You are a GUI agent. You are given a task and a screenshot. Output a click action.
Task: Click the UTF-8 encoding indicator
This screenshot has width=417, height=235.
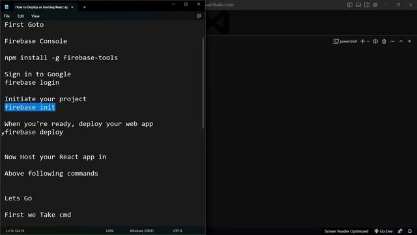(178, 230)
